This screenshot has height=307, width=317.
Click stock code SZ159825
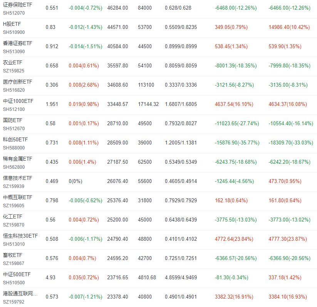pos(14,71)
